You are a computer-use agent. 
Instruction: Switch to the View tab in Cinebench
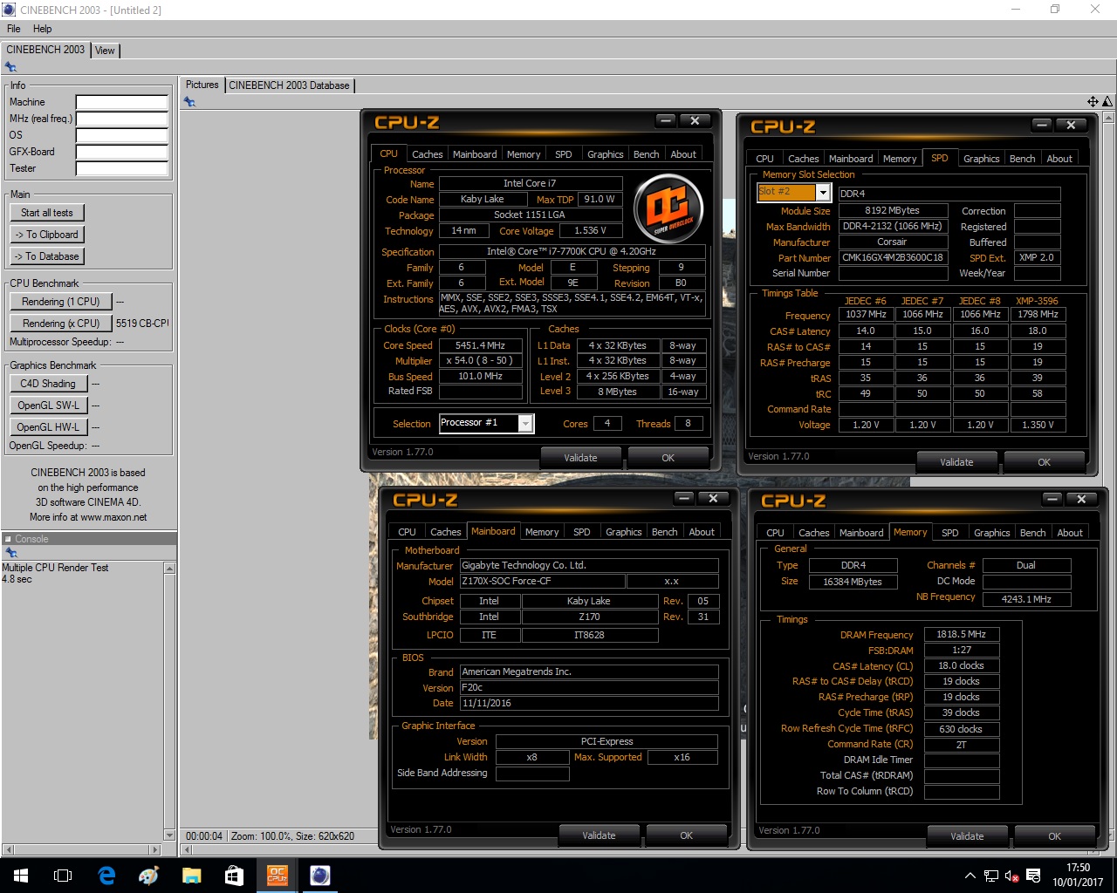click(x=105, y=51)
